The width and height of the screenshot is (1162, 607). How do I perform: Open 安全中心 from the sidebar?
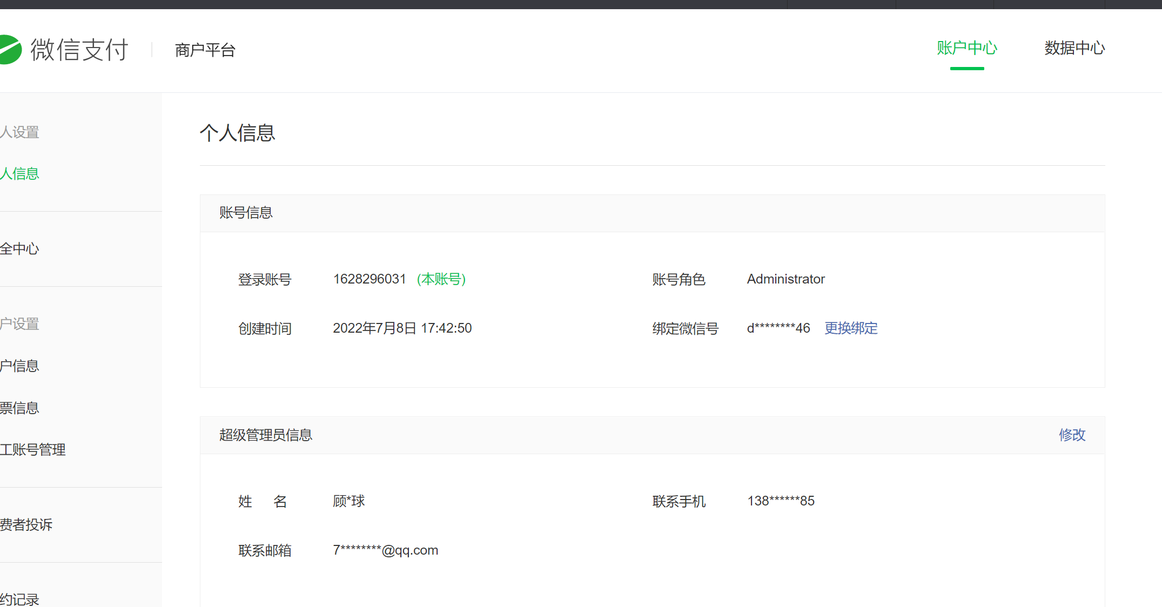[x=20, y=249]
